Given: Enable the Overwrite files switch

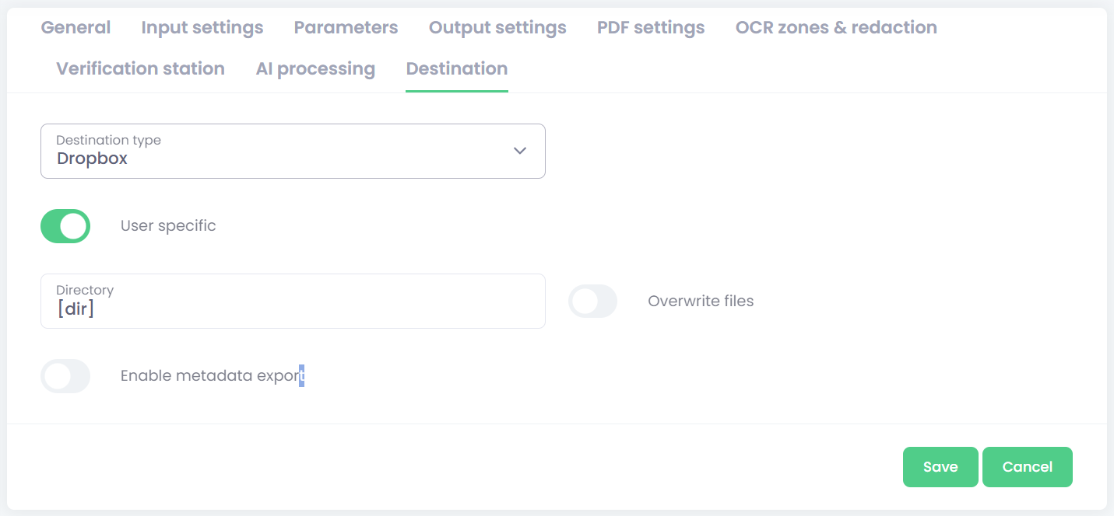Looking at the screenshot, I should coord(592,301).
